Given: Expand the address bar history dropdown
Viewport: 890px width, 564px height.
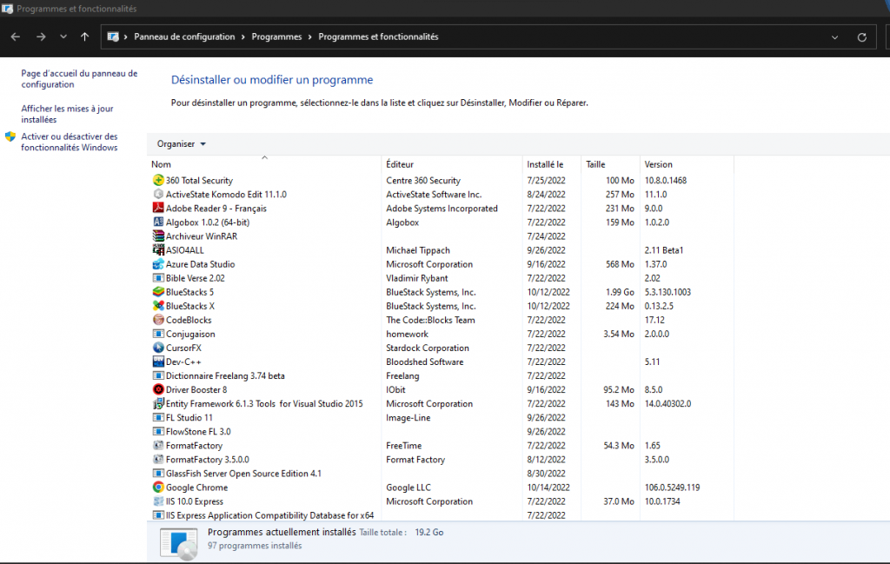Looking at the screenshot, I should coord(834,37).
